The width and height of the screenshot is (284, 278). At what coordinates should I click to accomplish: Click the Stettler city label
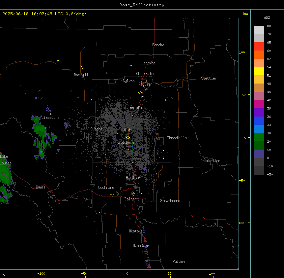coord(209,78)
